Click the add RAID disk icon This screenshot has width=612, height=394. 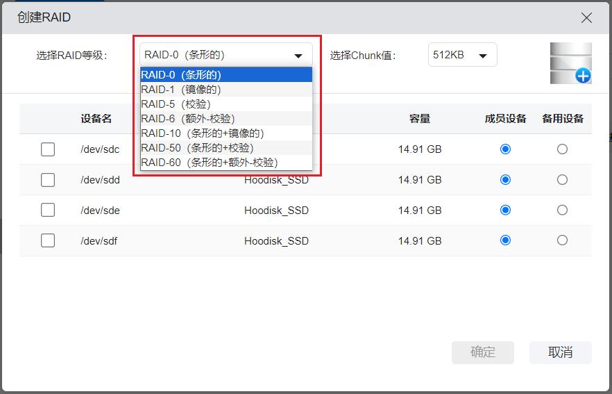point(571,63)
